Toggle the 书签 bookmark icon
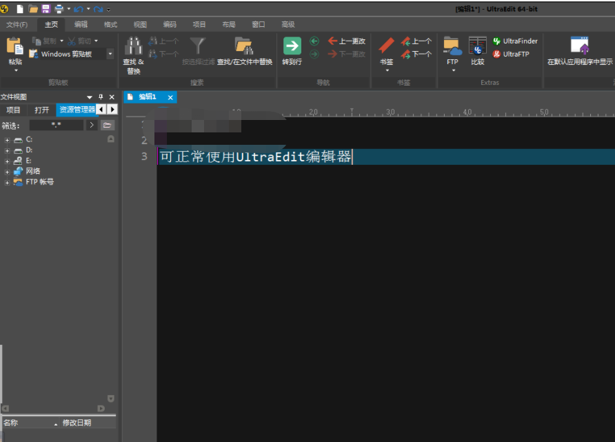The image size is (615, 442). coord(386,46)
